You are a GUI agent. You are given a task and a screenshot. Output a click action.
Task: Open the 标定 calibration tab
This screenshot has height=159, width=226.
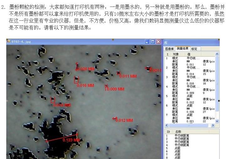coord(194,49)
